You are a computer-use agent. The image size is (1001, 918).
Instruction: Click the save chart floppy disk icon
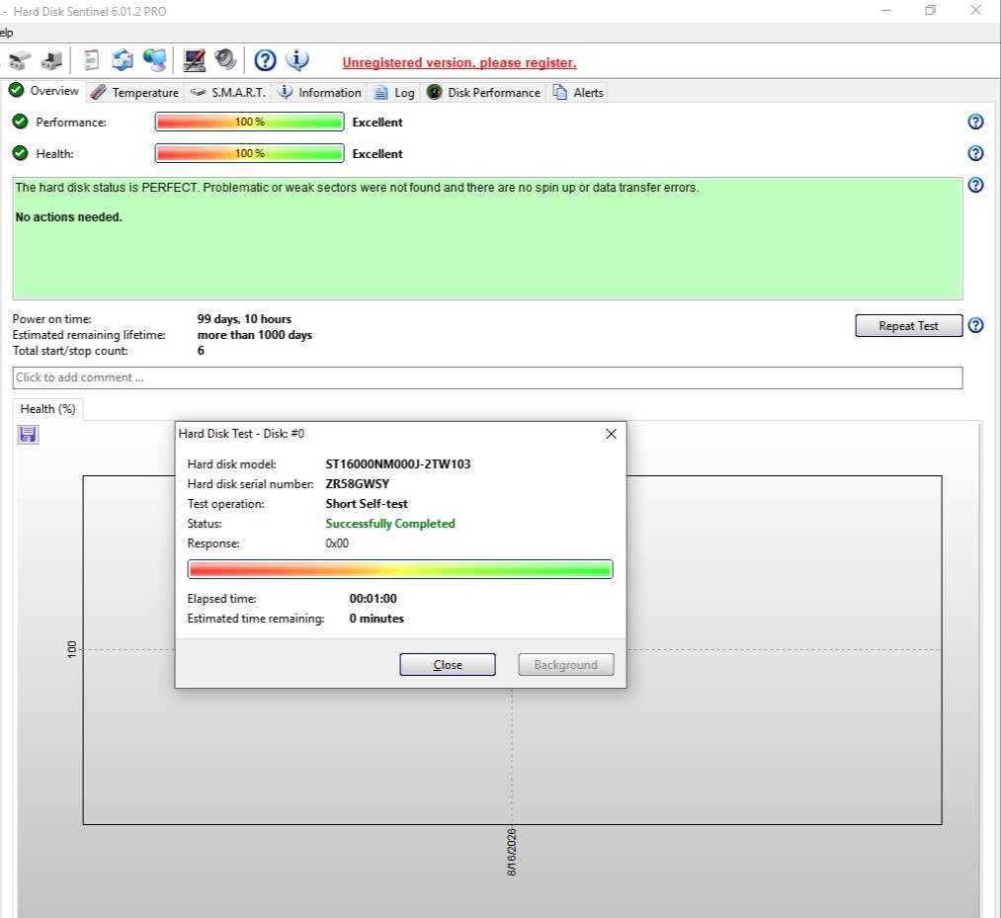click(28, 435)
